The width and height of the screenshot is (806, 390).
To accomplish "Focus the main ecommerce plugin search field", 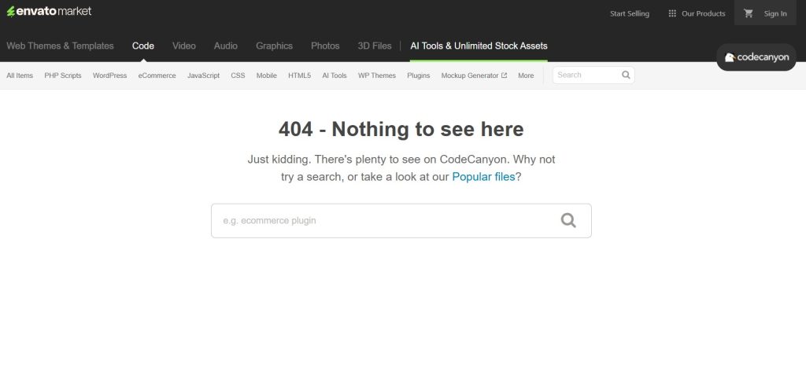I will 386,221.
